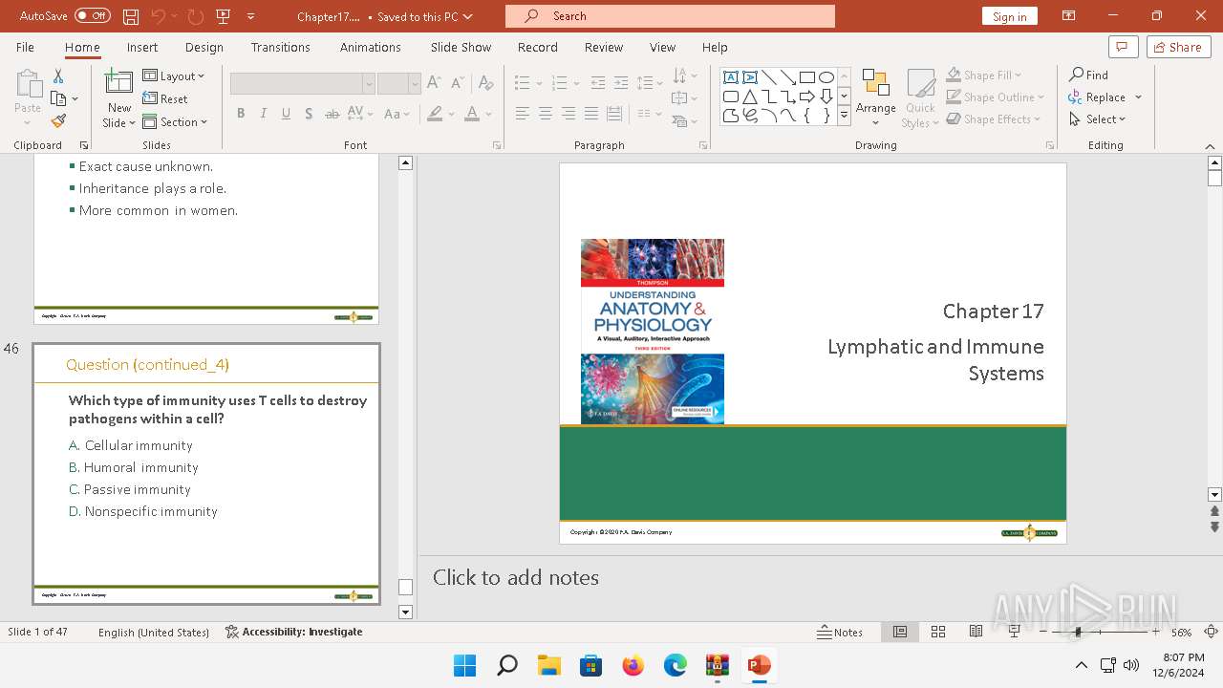The image size is (1223, 688).
Task: Open Shape Fill dropdown
Action: tap(984, 75)
